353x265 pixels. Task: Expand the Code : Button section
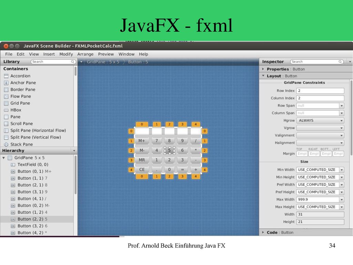pyautogui.click(x=263, y=232)
